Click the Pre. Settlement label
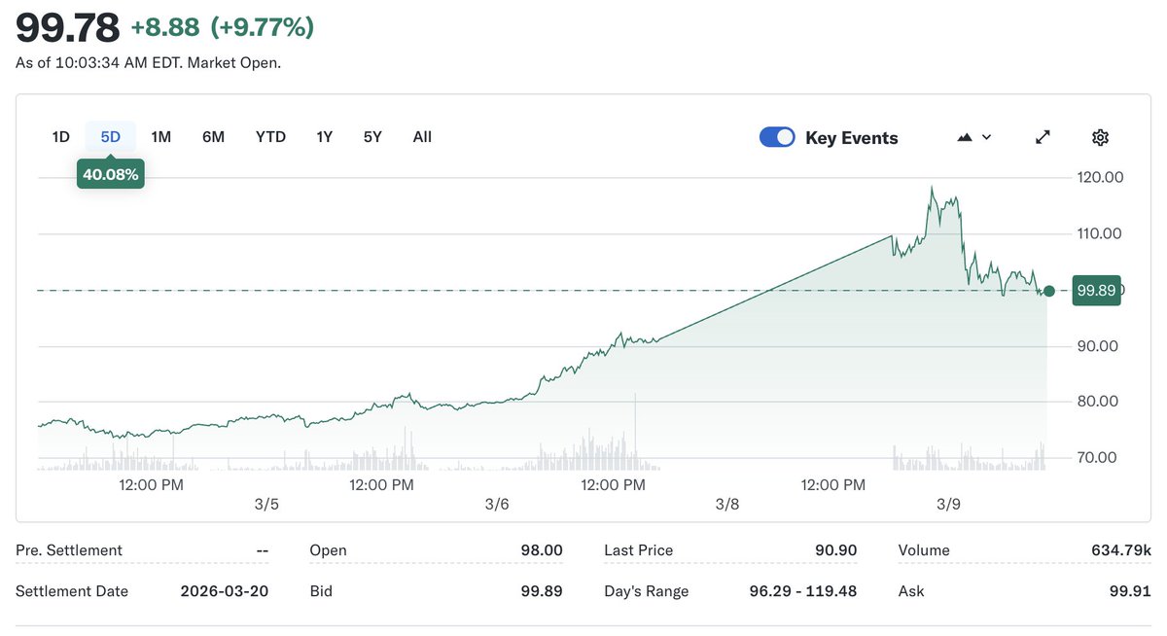 (69, 550)
